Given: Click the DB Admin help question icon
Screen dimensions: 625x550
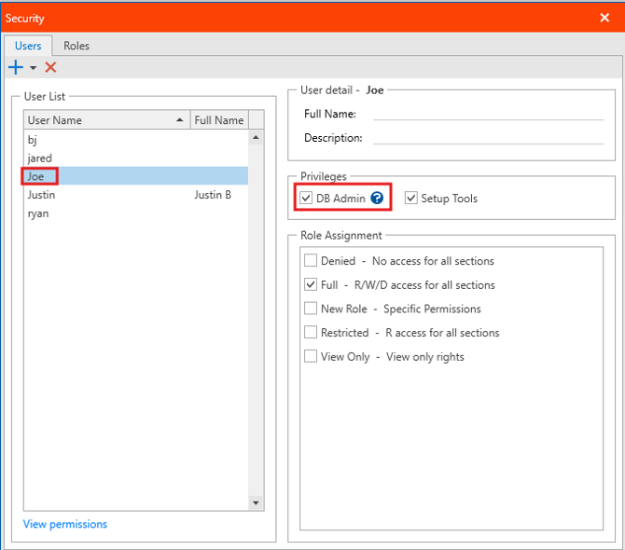Looking at the screenshot, I should point(377,198).
